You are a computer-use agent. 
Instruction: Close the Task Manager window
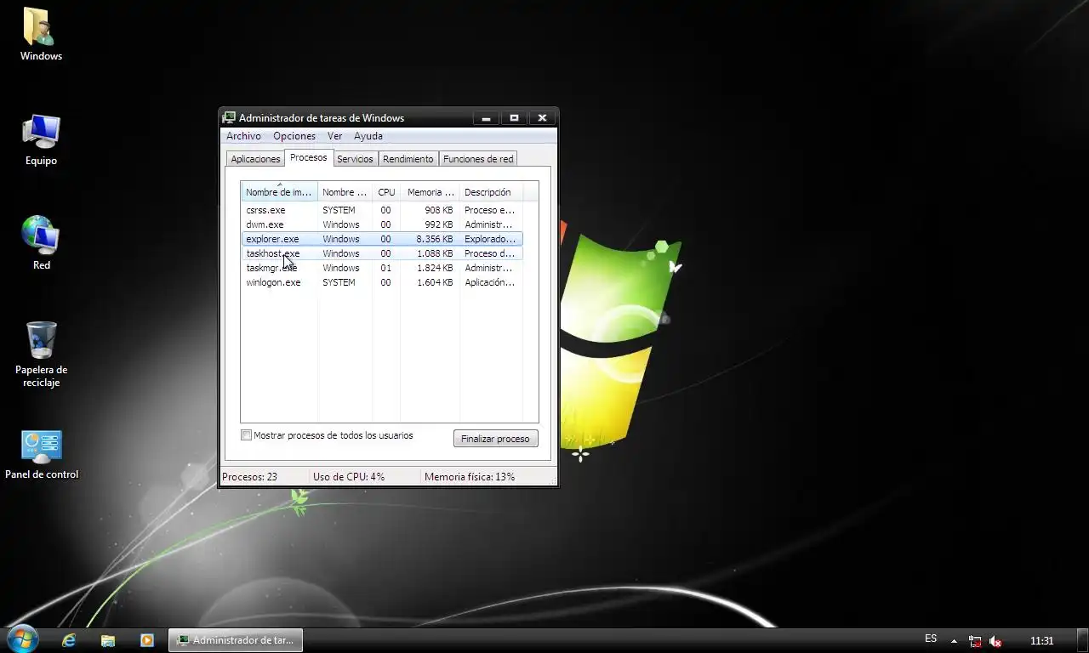click(542, 117)
